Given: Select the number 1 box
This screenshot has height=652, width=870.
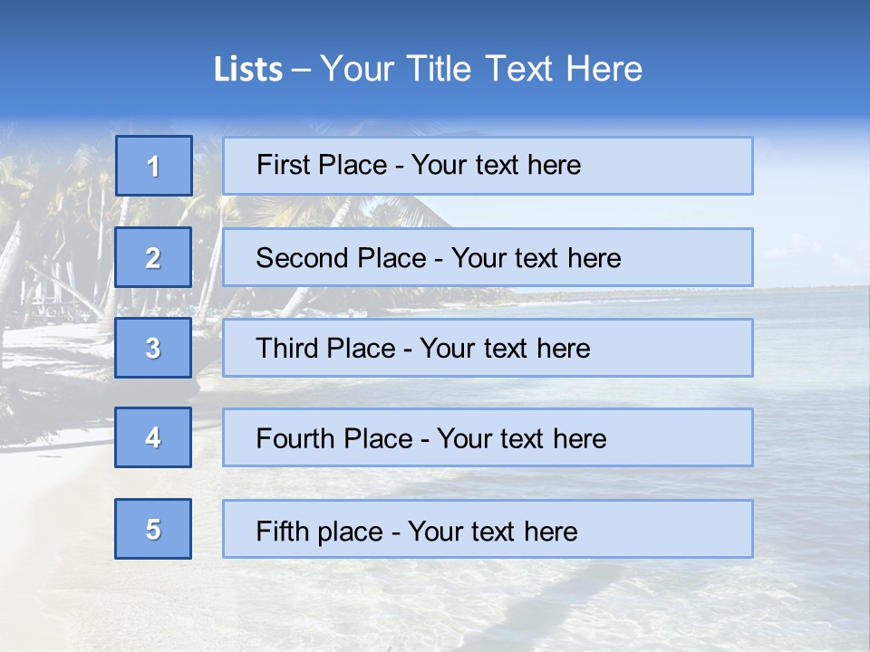Looking at the screenshot, I should click(153, 166).
